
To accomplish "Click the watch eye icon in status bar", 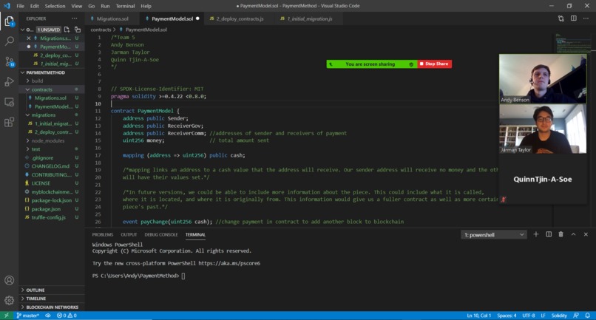I will pos(48,316).
